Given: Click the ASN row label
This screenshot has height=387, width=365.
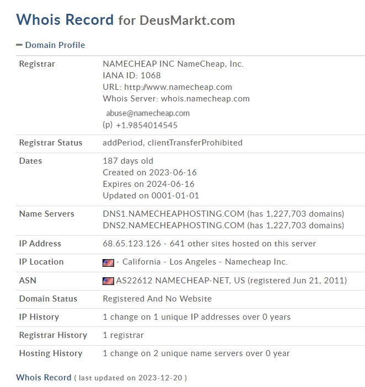Looking at the screenshot, I should point(28,281).
